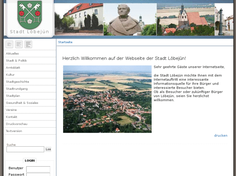This screenshot has width=236, height=176.
Task: Open Stadt & Politik section
Action: (16, 61)
